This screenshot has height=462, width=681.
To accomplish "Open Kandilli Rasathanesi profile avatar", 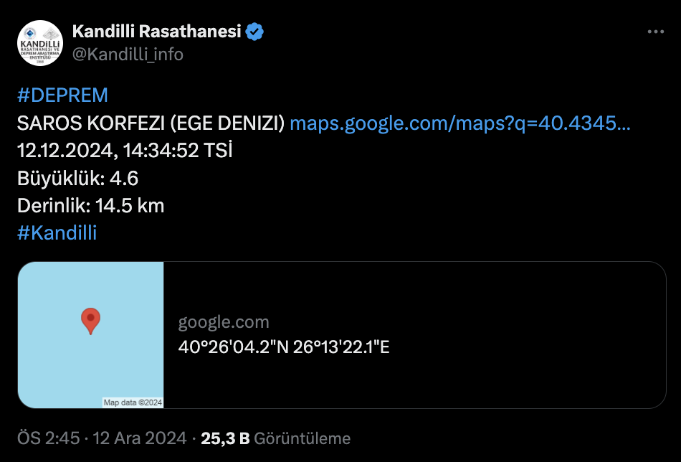I will [40, 43].
